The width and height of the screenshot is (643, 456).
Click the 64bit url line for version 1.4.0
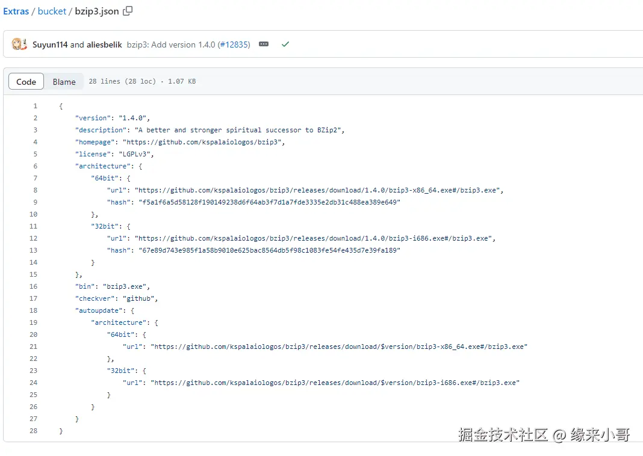(305, 190)
